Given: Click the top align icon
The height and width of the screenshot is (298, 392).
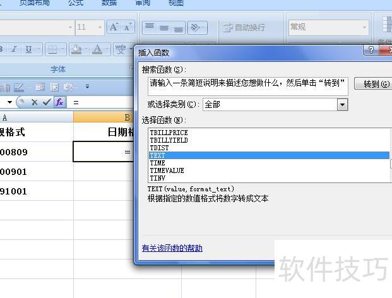Looking at the screenshot, I should tap(150, 27).
